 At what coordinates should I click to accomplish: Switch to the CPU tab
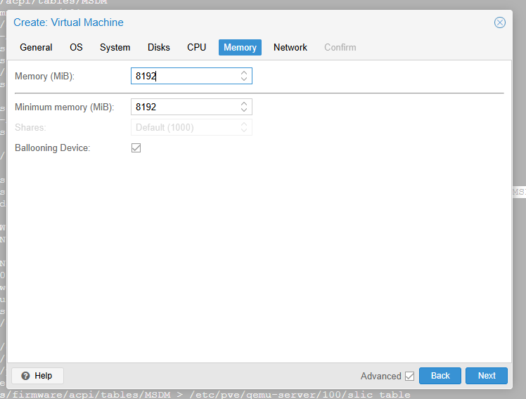pos(197,47)
